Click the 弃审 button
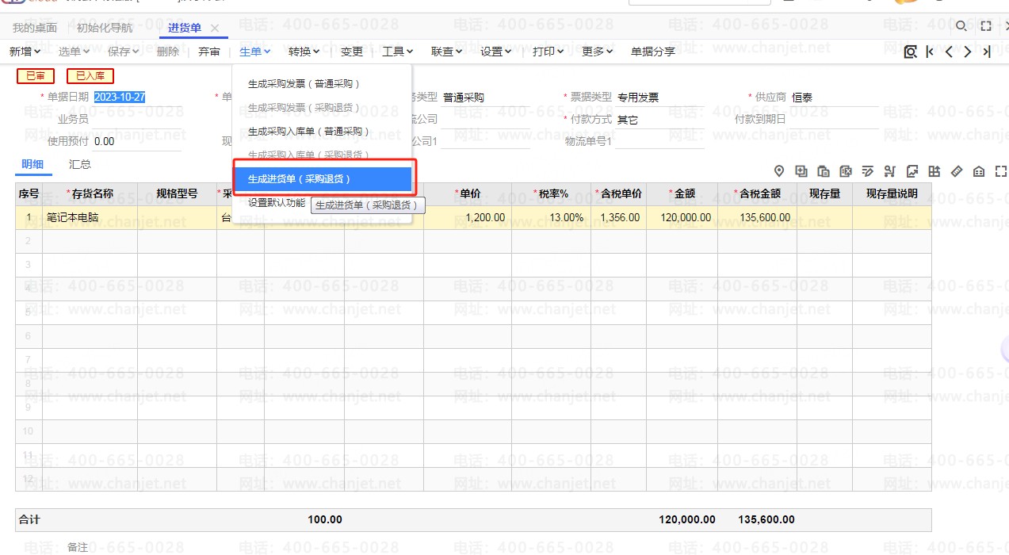 tap(209, 52)
